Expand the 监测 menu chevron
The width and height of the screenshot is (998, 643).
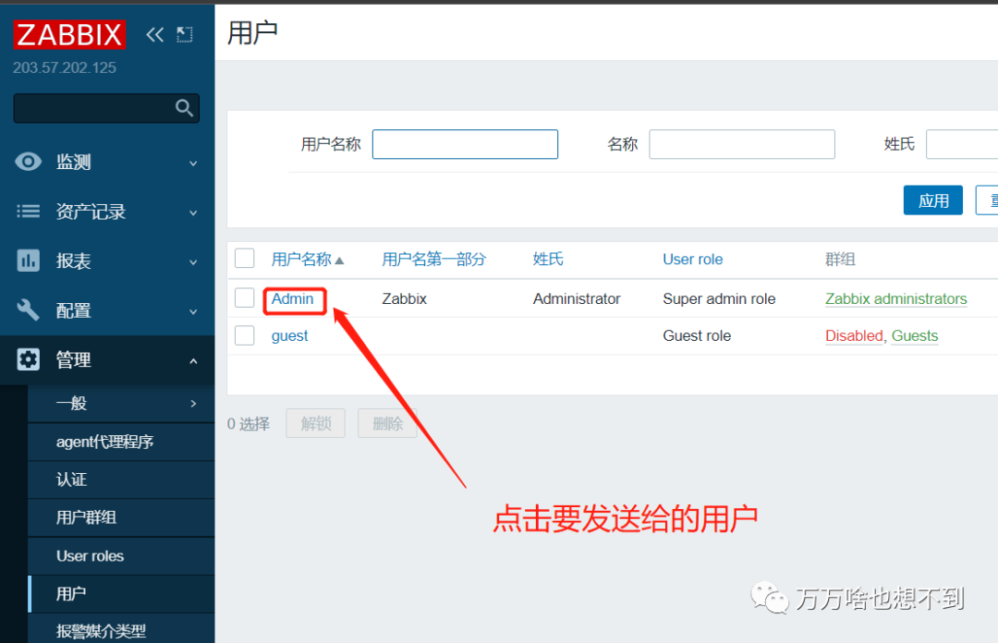tap(193, 164)
